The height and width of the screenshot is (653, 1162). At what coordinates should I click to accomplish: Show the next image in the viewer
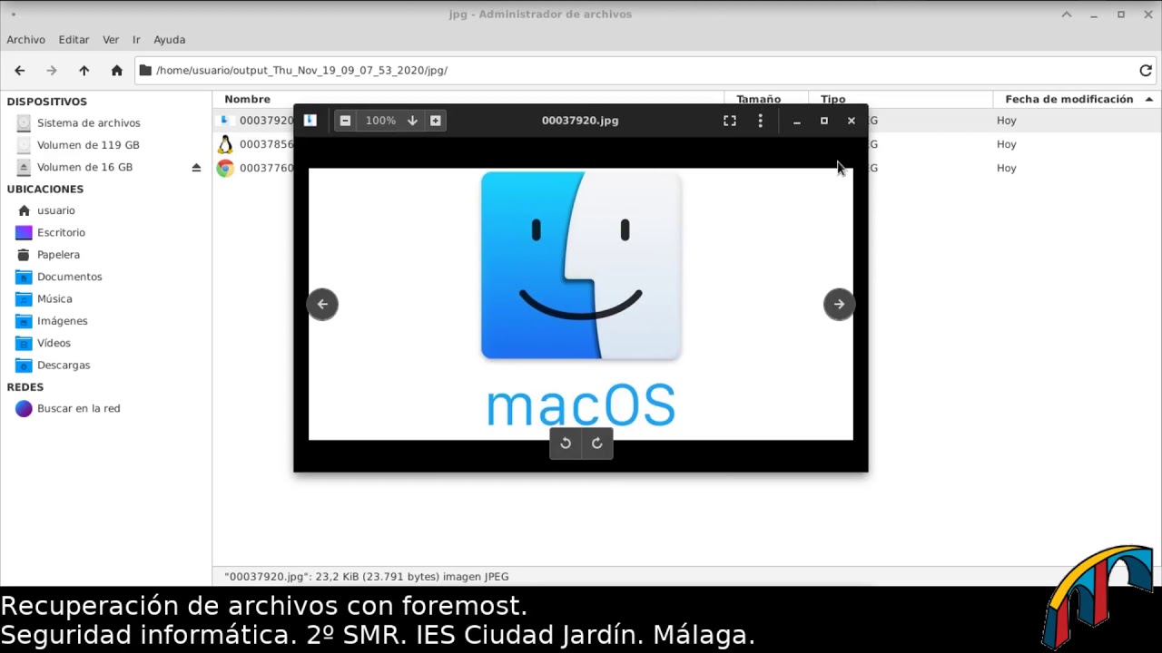(839, 305)
